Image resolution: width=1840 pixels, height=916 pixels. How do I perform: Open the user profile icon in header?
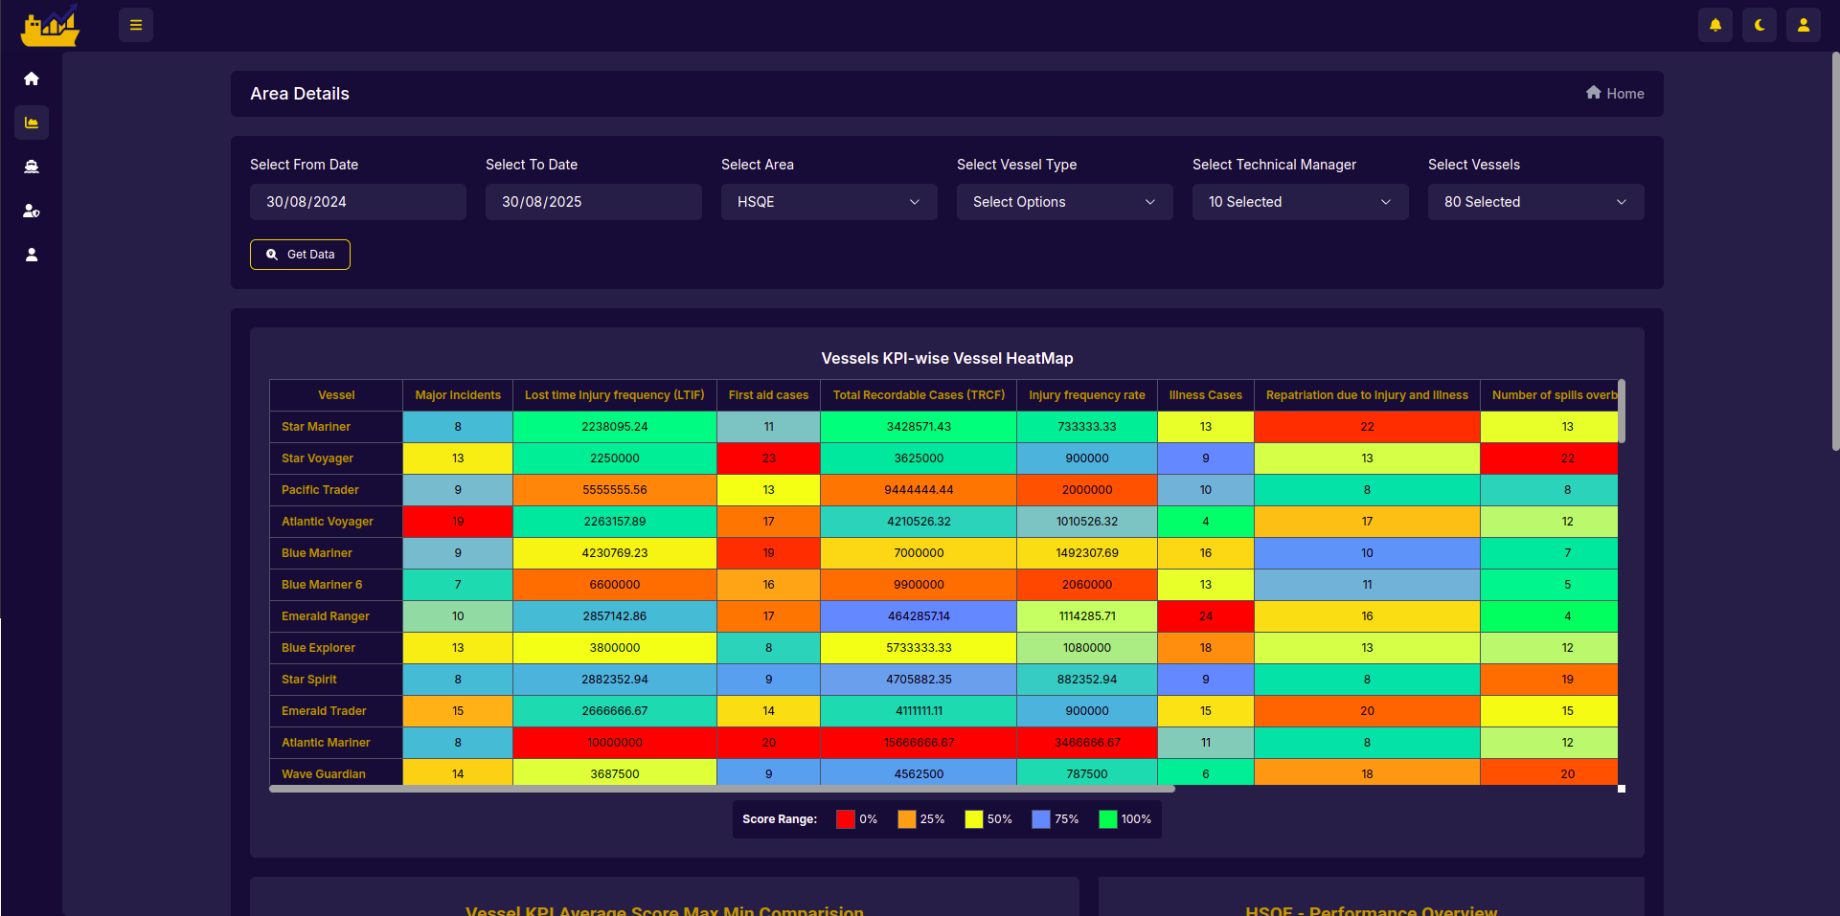[x=1804, y=25]
